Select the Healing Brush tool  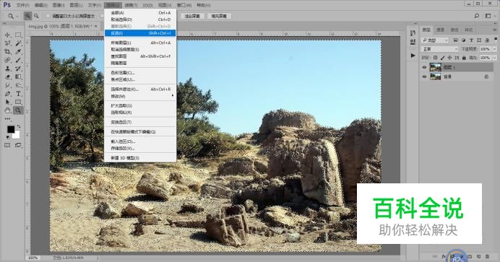[8, 60]
